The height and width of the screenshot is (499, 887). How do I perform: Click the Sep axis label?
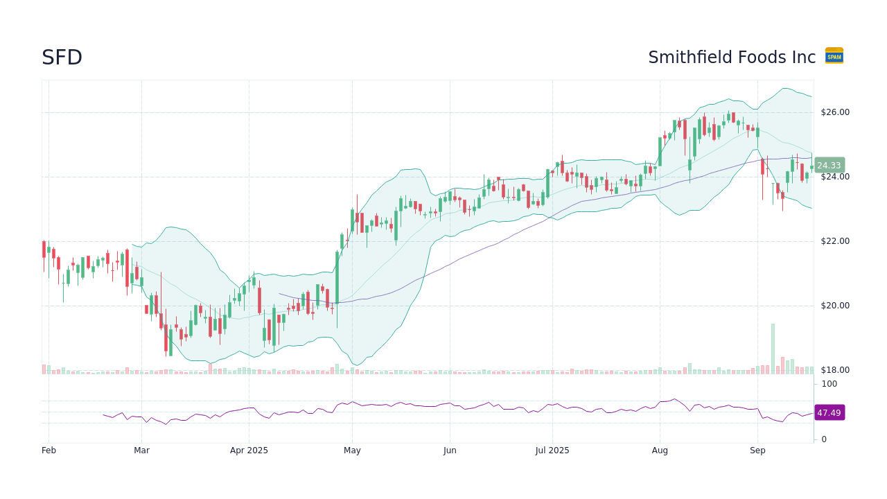[x=757, y=450]
